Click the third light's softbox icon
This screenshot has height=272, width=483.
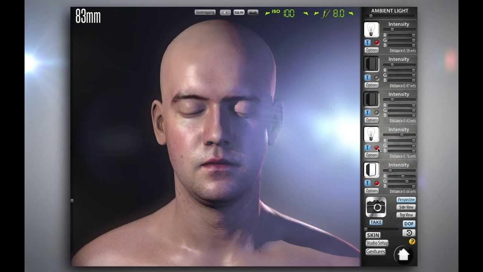pos(371,99)
